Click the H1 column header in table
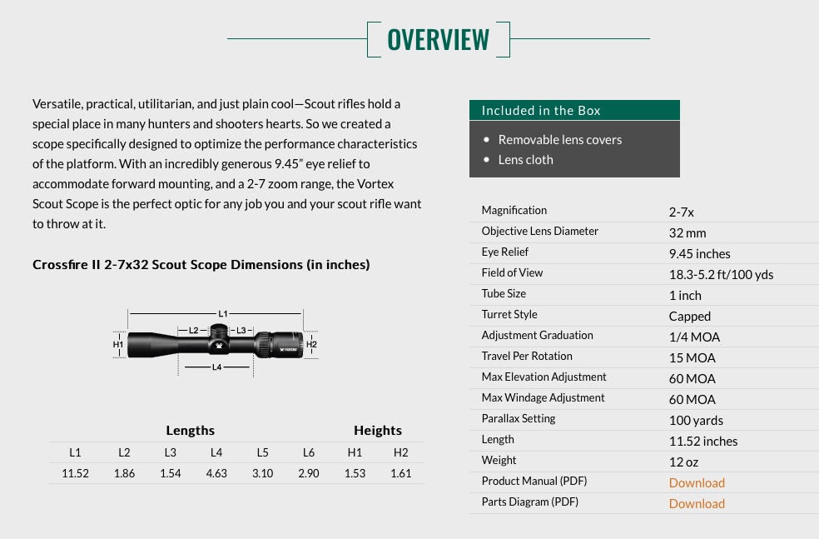The image size is (819, 539). point(355,452)
